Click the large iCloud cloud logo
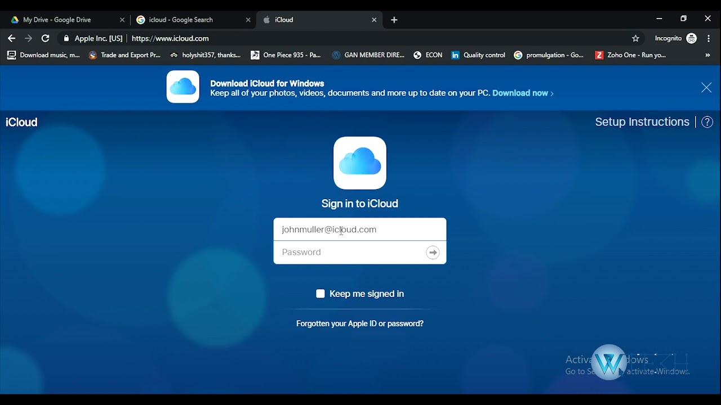This screenshot has height=405, width=721. tap(360, 163)
